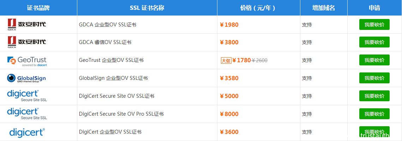Click the GDCA logo beside 睿信OV certificate

click(x=27, y=42)
